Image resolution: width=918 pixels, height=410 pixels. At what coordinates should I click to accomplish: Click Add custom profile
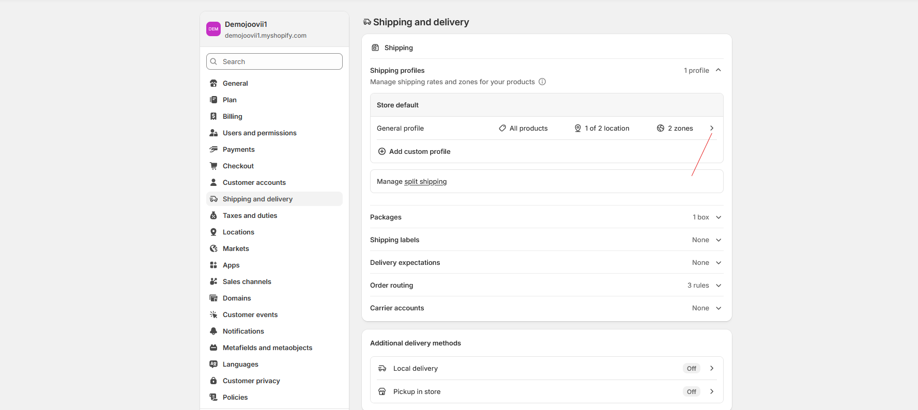coord(419,151)
